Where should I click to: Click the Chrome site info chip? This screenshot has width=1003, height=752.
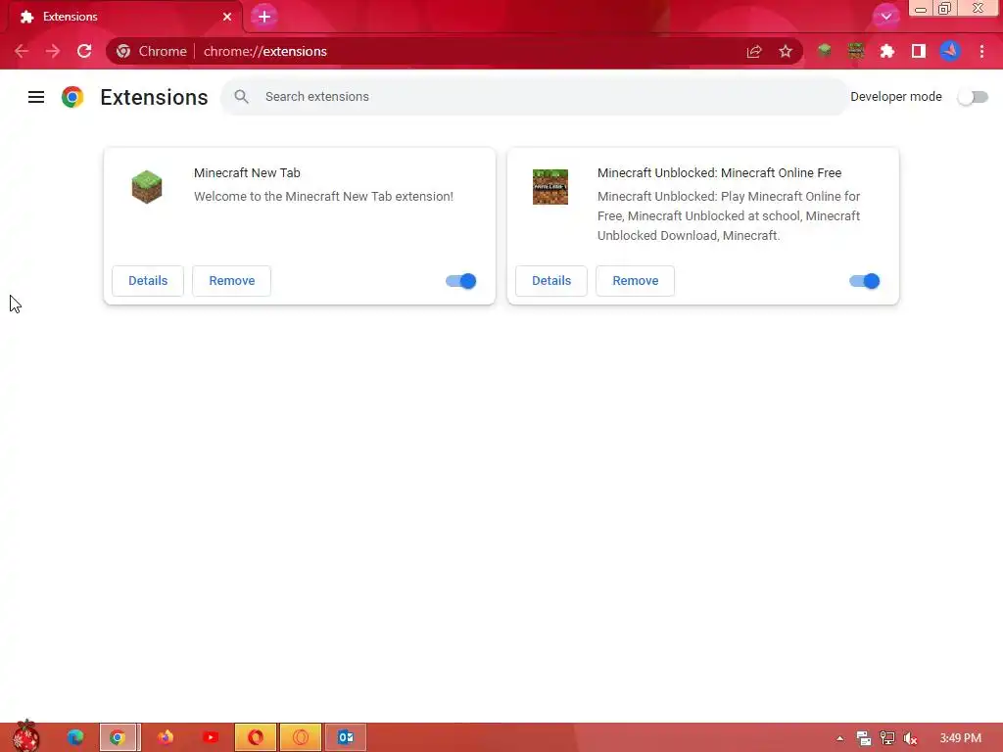coord(152,51)
